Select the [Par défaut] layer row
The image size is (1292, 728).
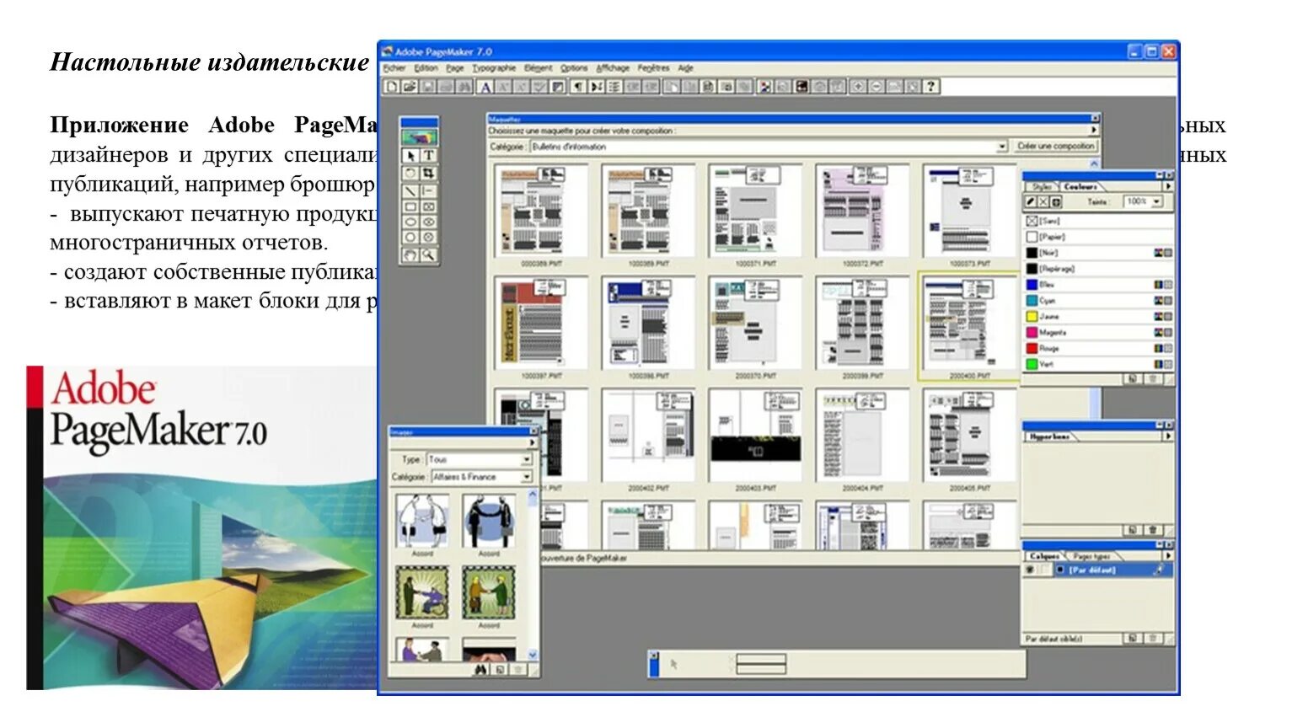pos(1097,570)
